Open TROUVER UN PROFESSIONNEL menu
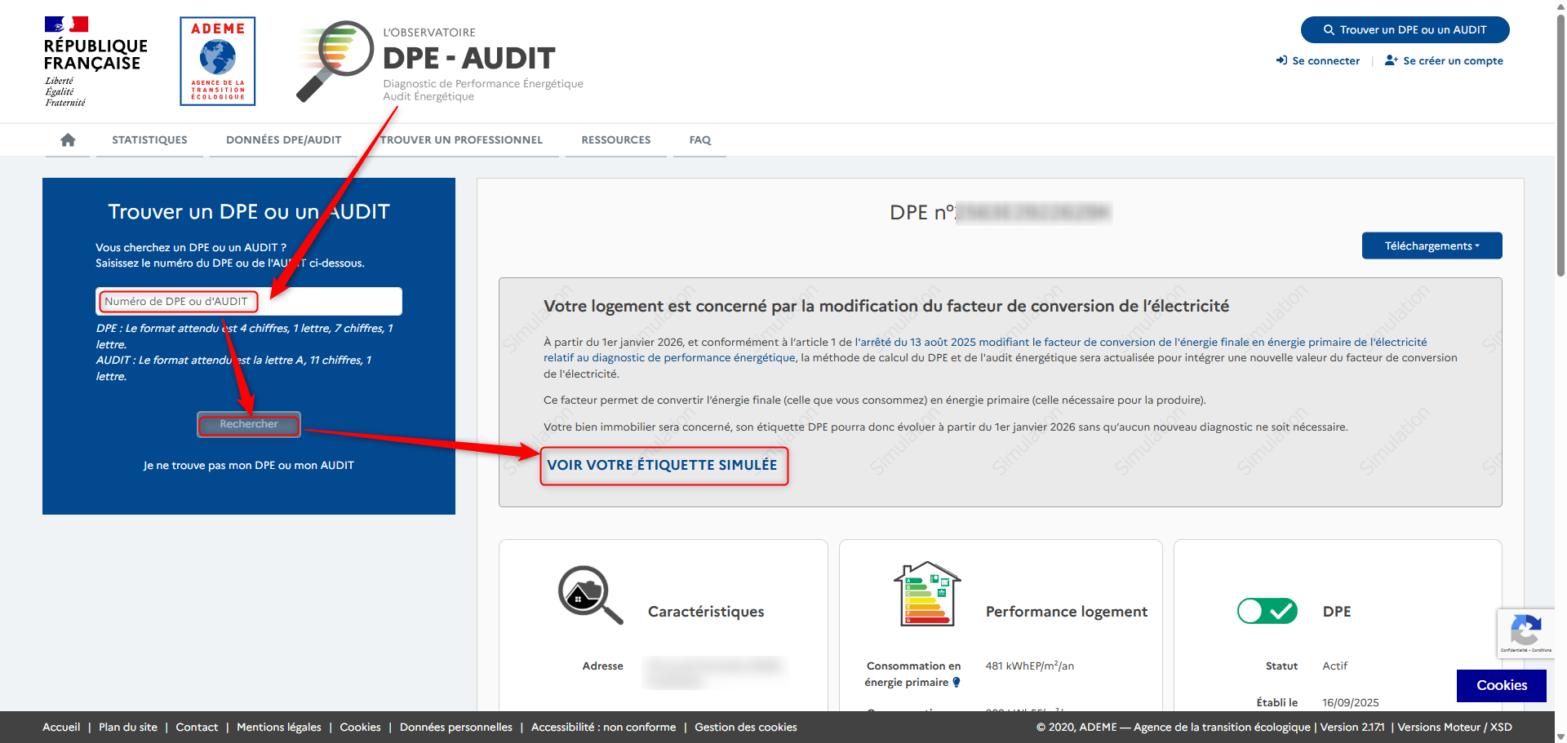Viewport: 1567px width, 743px height. [461, 140]
